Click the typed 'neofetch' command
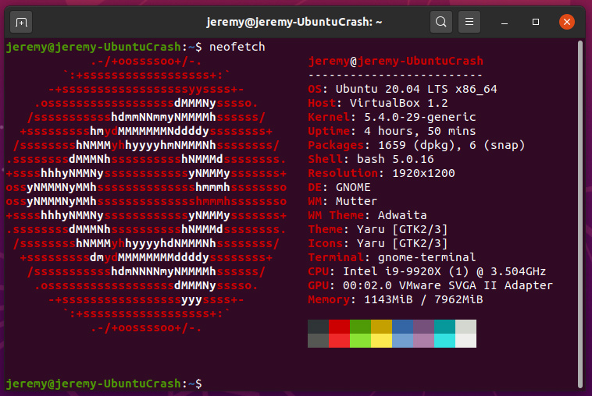The image size is (592, 396). click(x=237, y=47)
